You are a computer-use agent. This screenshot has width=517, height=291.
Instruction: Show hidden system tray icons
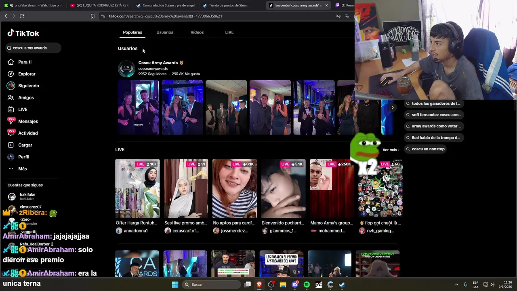456,285
